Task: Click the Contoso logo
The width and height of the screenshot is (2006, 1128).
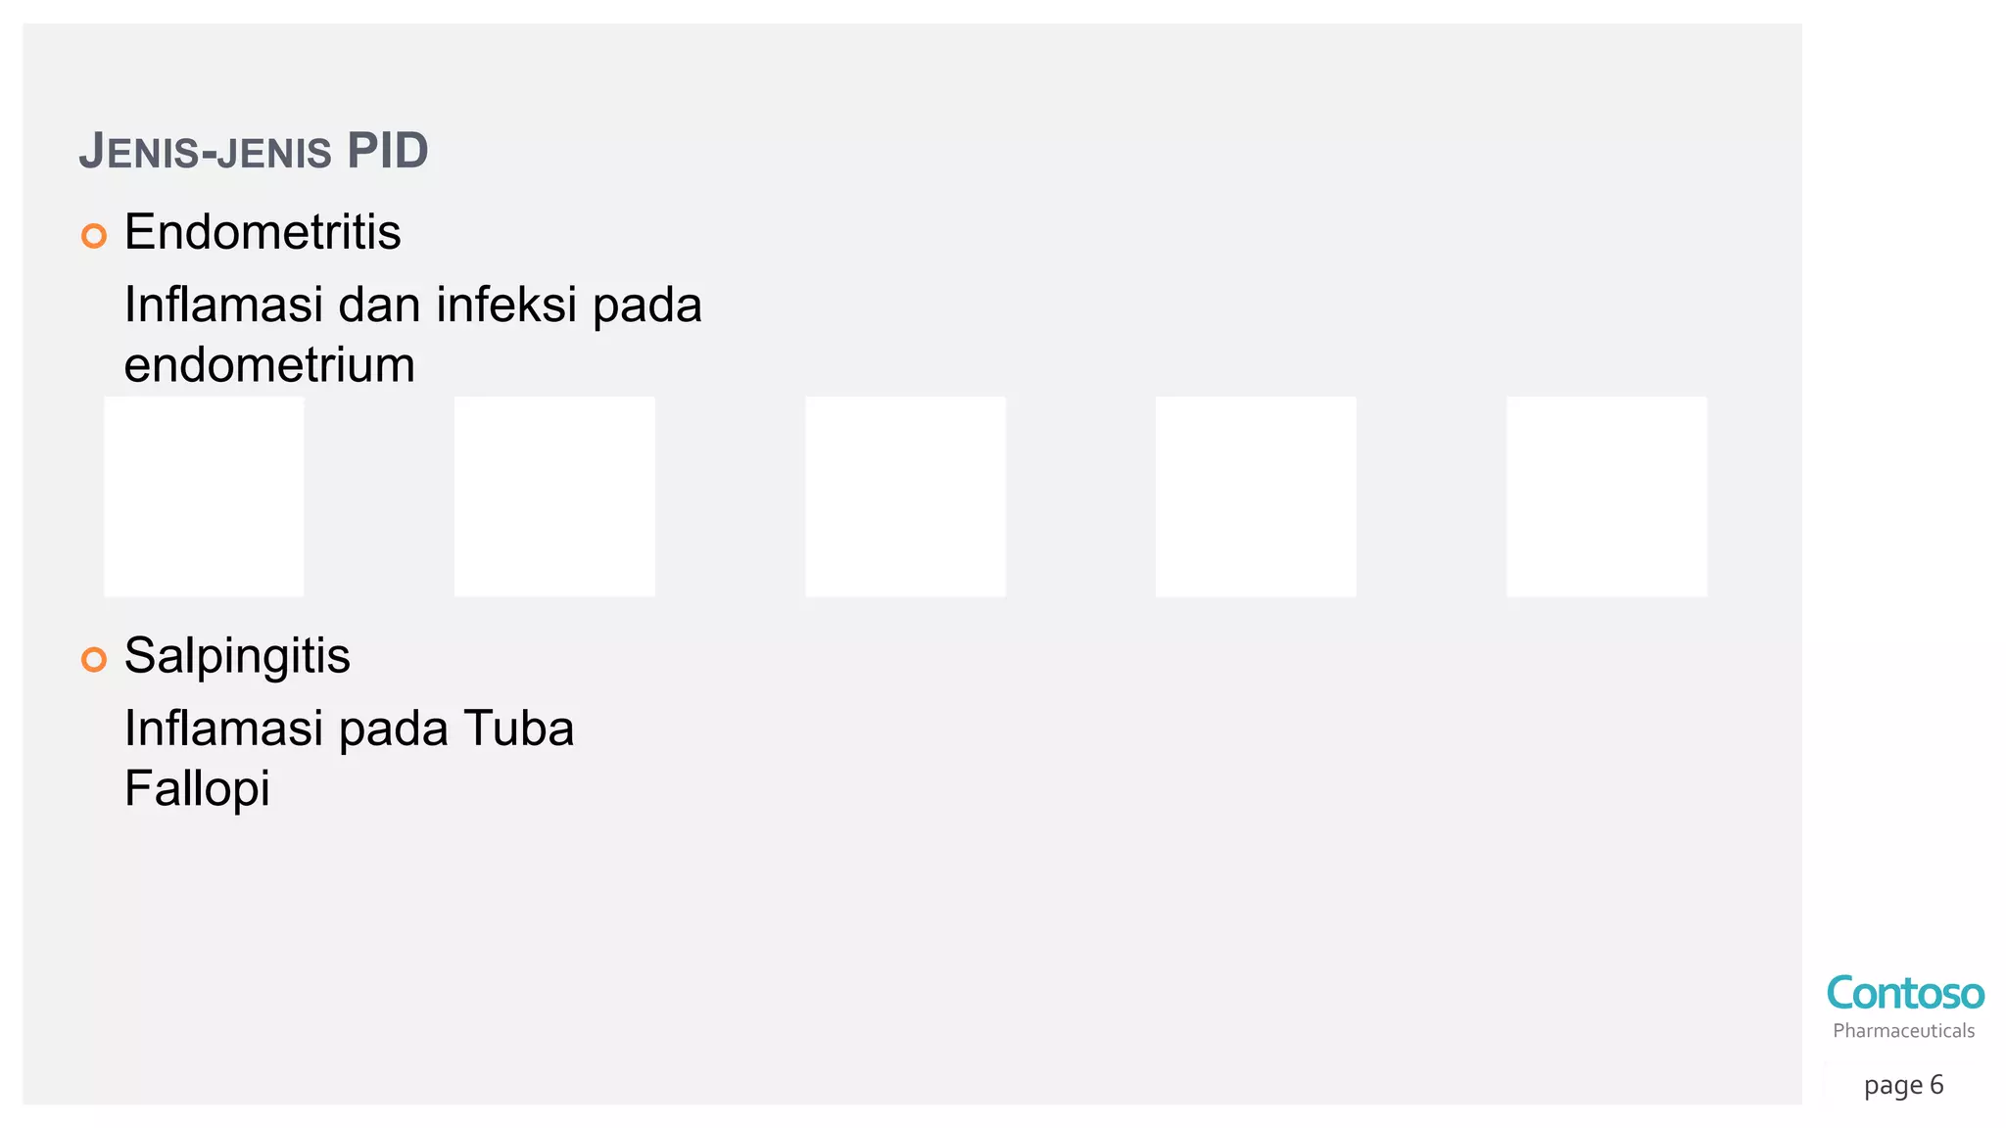Action: (x=1905, y=993)
